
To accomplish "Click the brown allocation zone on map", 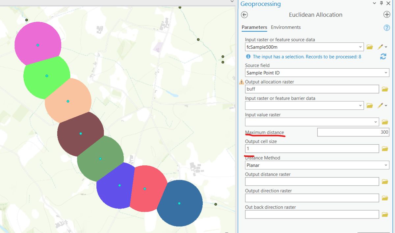I will (80, 134).
